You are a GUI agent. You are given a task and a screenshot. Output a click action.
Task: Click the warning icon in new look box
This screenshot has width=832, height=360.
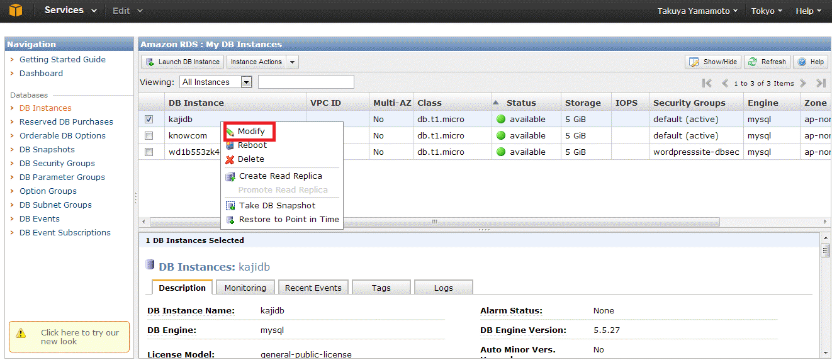[x=21, y=333]
